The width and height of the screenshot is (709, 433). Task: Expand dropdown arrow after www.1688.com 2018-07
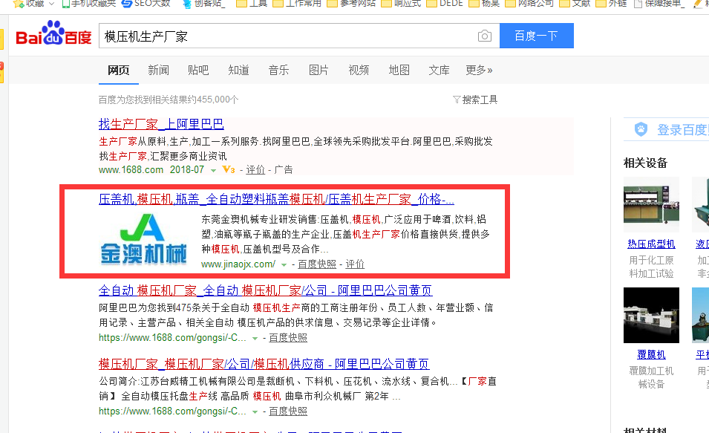click(213, 170)
